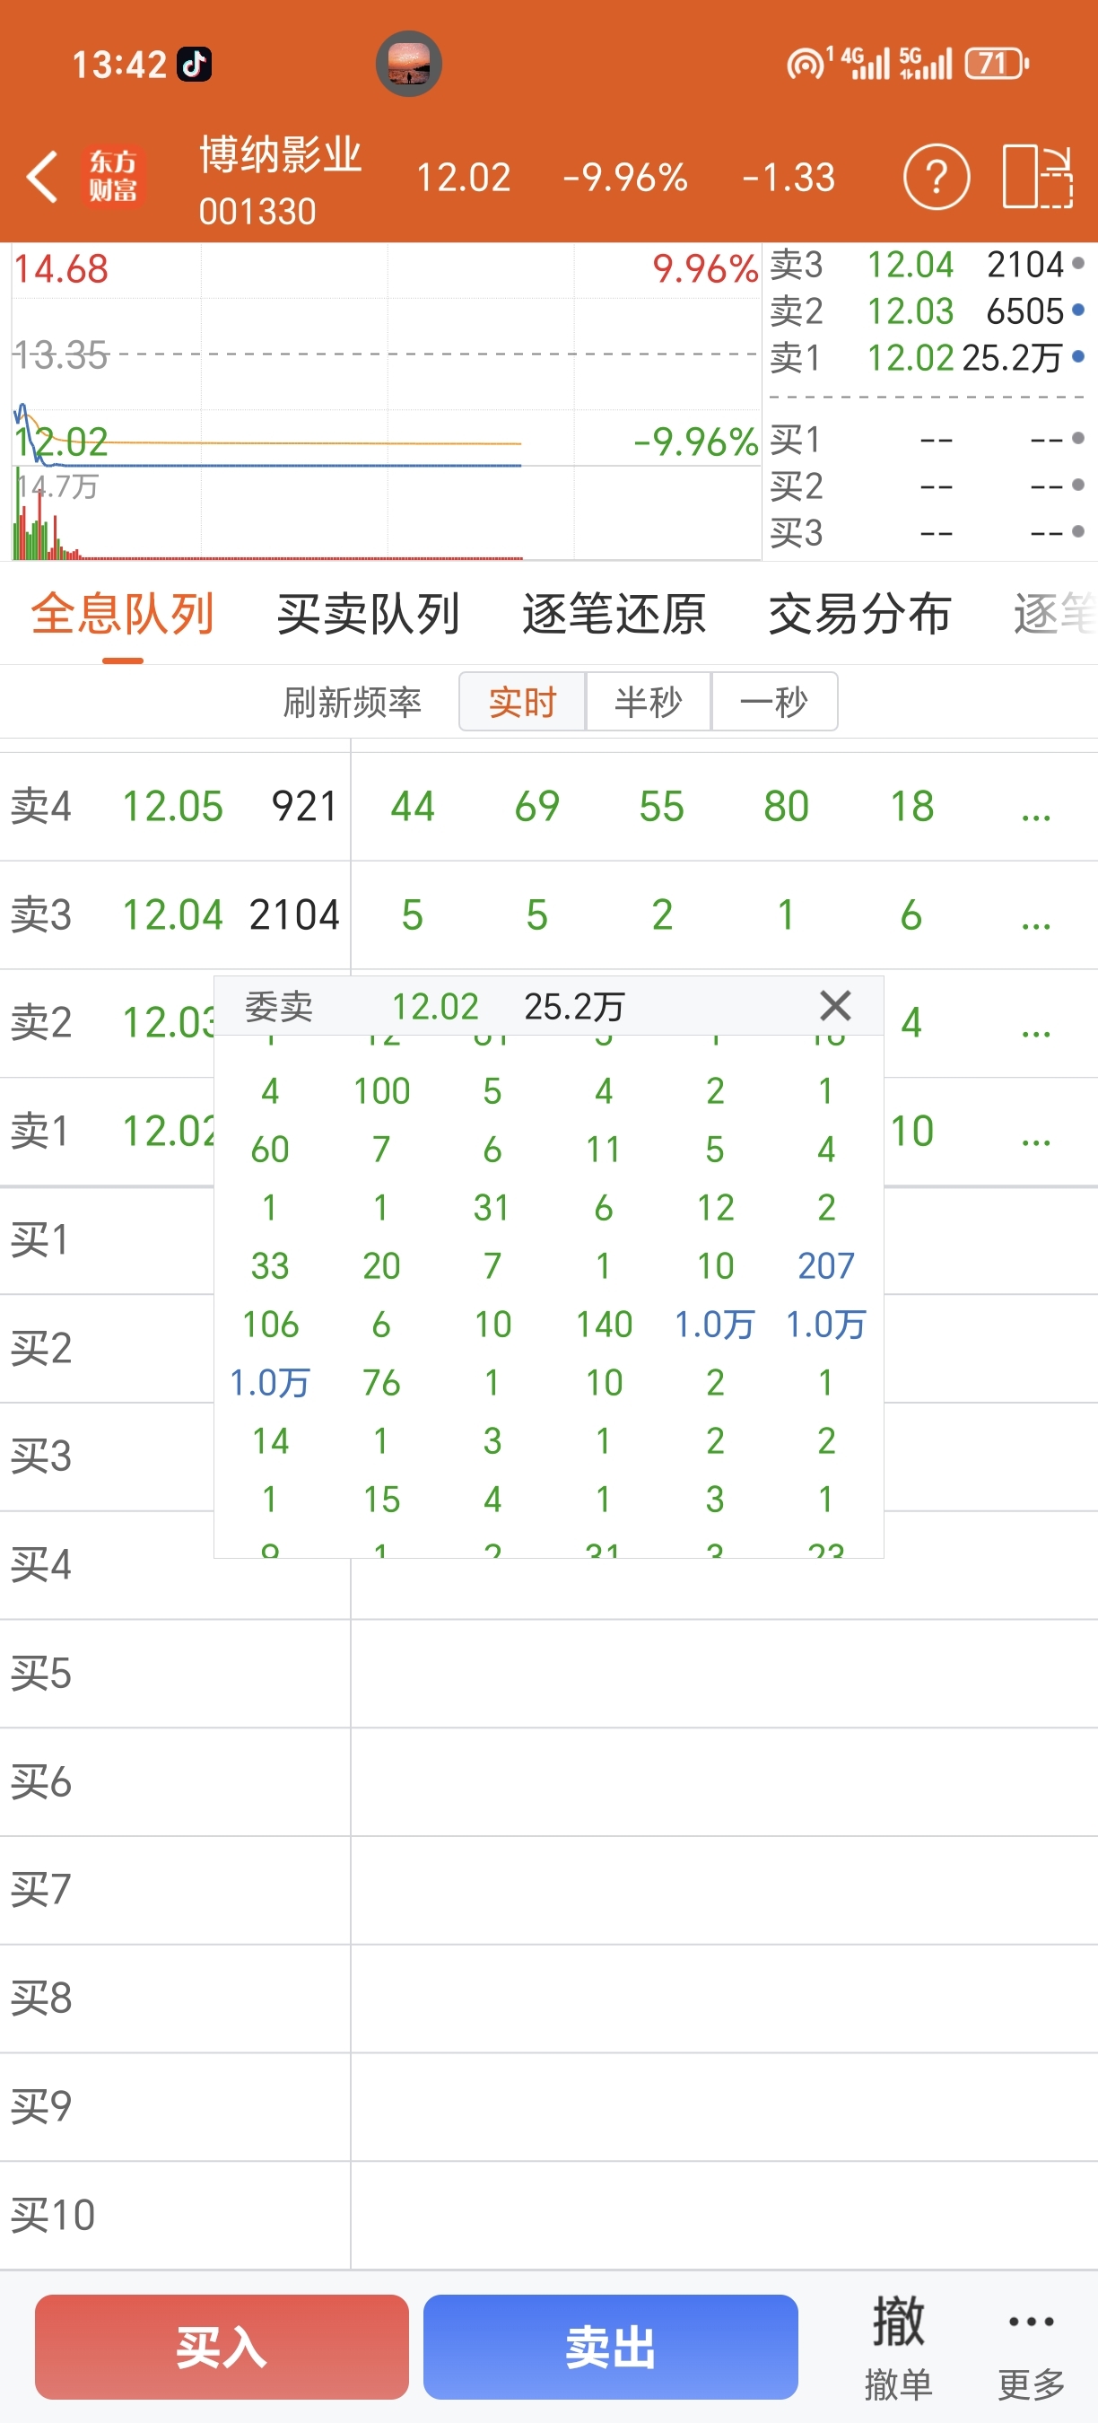The height and width of the screenshot is (2423, 1098).
Task: Tap the round avatar in status bar
Action: pyautogui.click(x=409, y=64)
